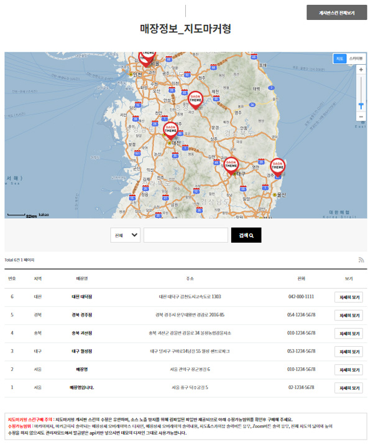373x447 pixels.
Task: Open the 대구 달성점 store name link
Action: (x=82, y=351)
